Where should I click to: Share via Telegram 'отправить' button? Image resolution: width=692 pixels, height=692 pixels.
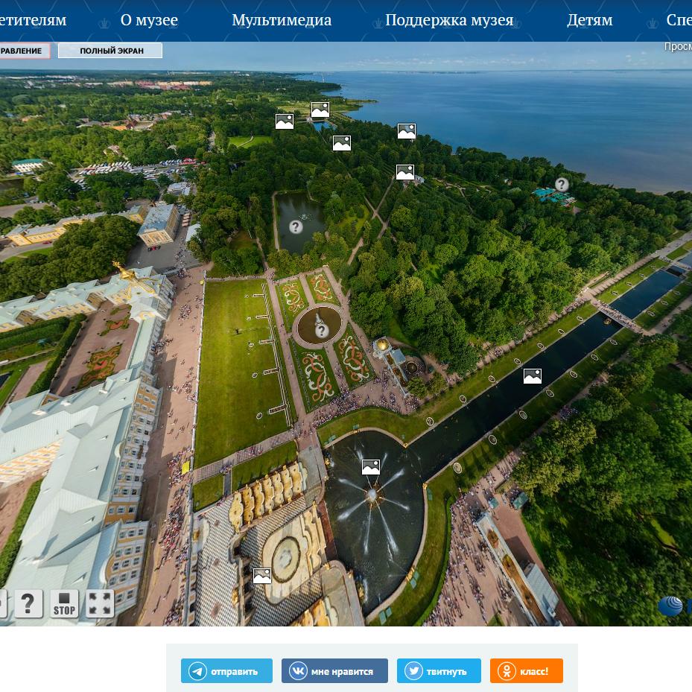[x=226, y=671]
